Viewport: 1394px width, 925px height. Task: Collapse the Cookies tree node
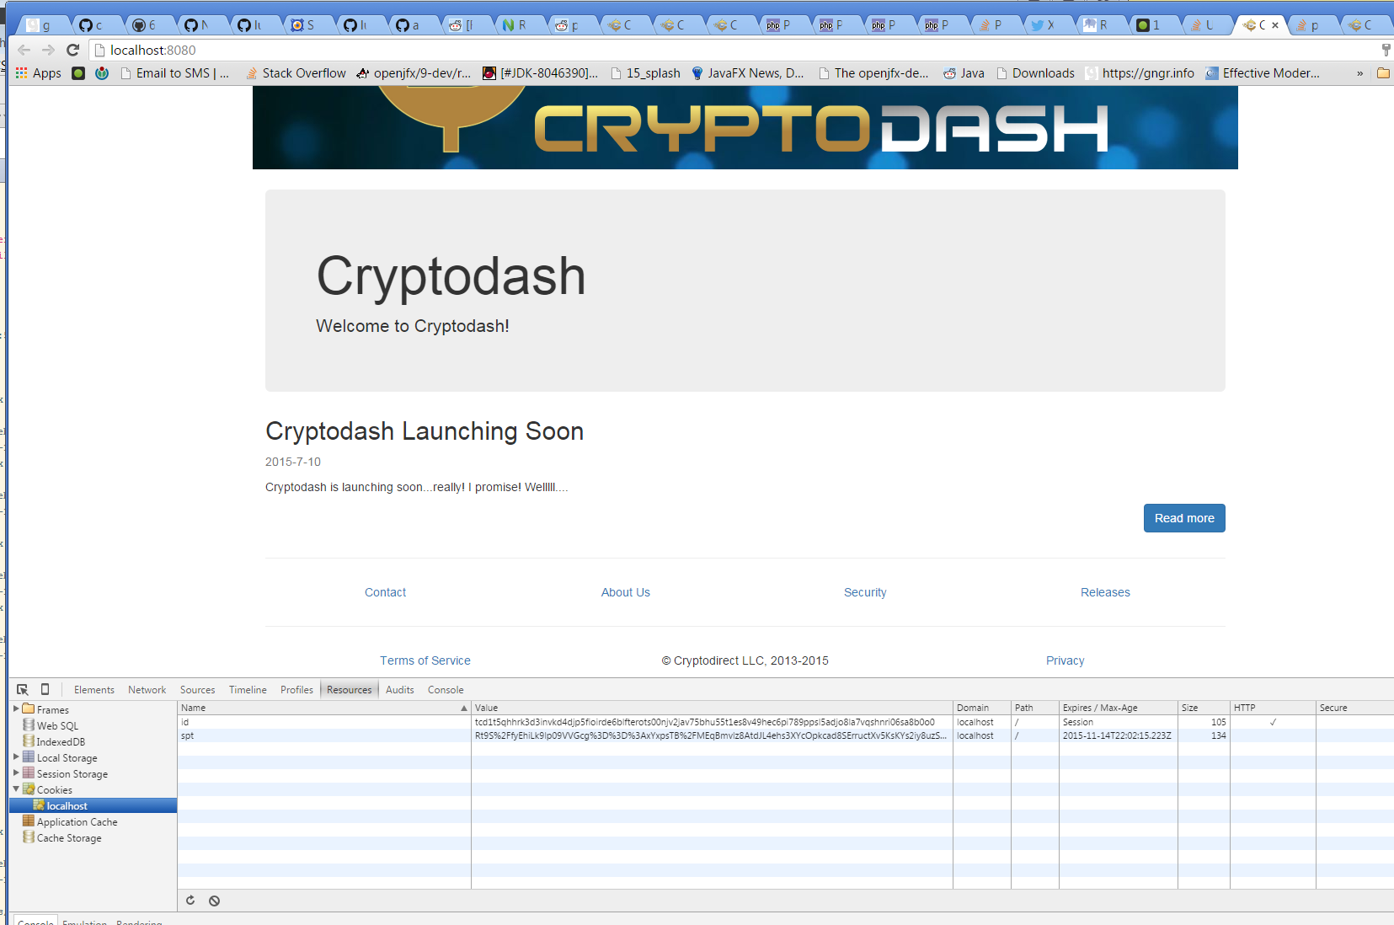coord(16,789)
